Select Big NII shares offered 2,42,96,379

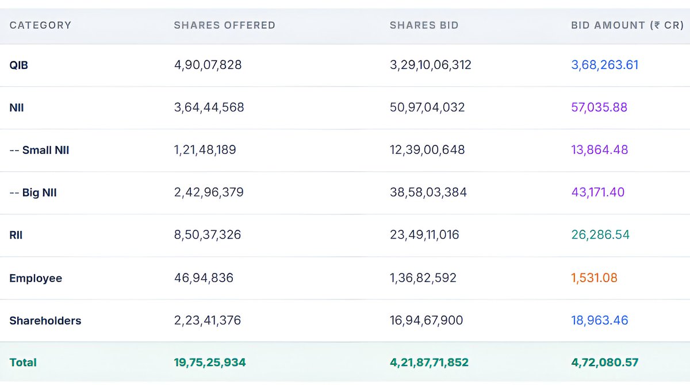[209, 192]
